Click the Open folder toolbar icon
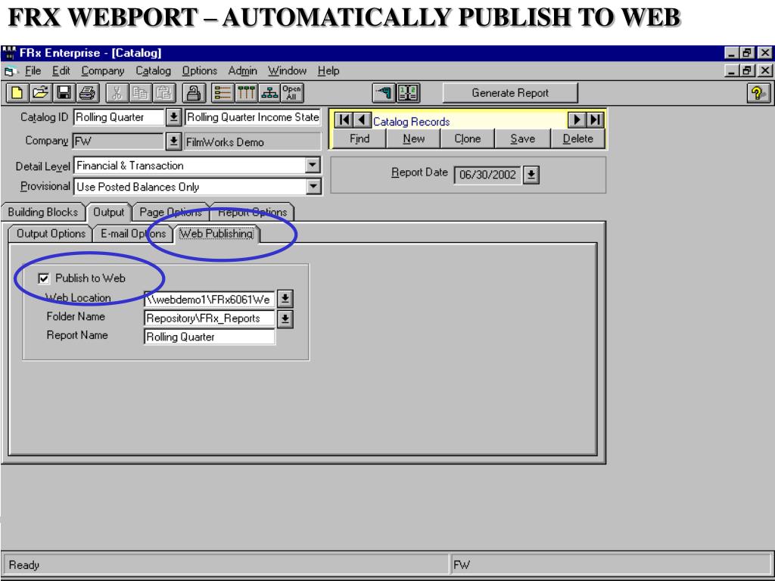 (x=41, y=93)
